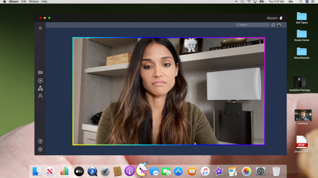
Task: Open the user profile icon in sidebar
Action: [x=40, y=96]
